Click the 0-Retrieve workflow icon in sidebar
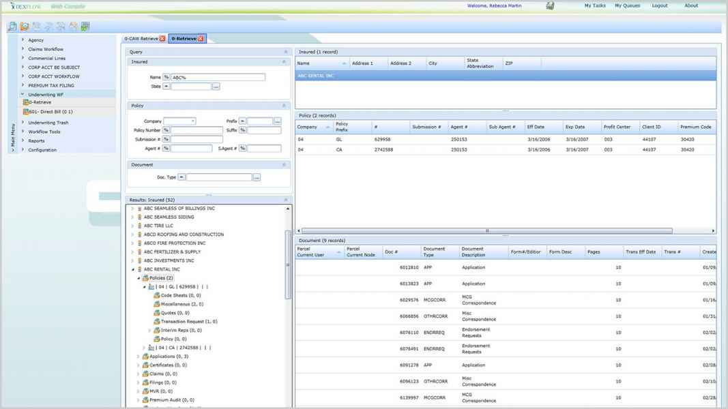 click(x=26, y=102)
